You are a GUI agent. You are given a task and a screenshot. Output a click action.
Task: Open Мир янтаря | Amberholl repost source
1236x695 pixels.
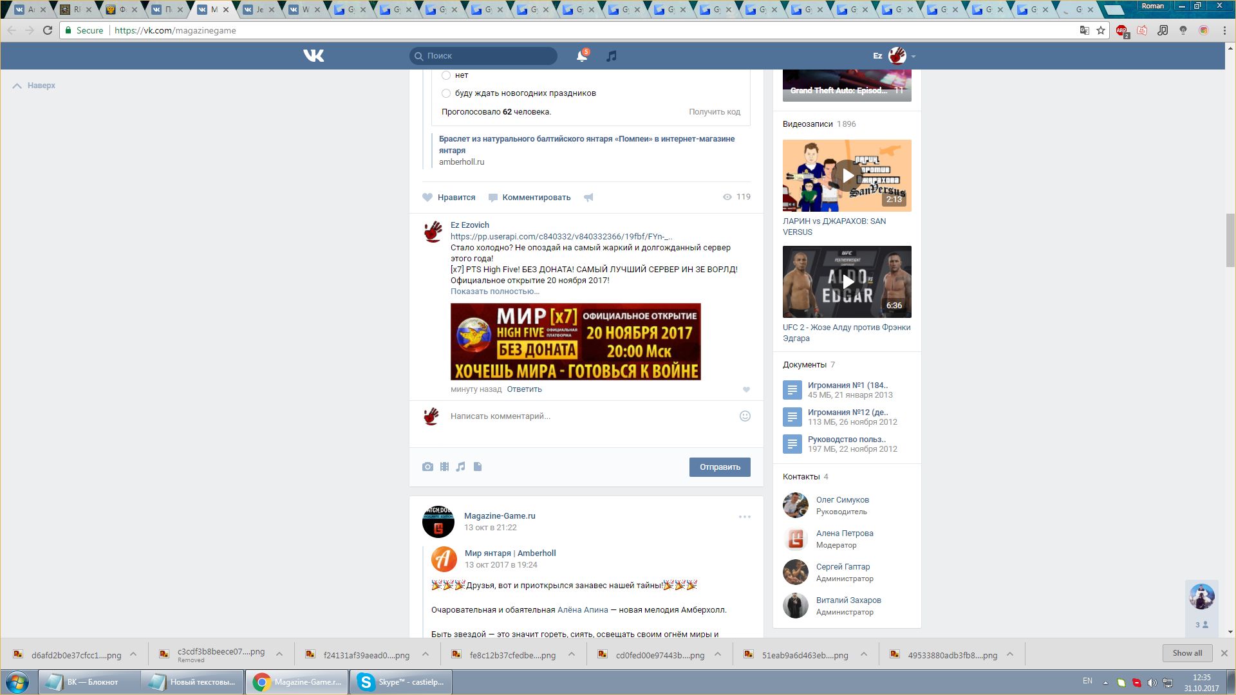(x=510, y=553)
